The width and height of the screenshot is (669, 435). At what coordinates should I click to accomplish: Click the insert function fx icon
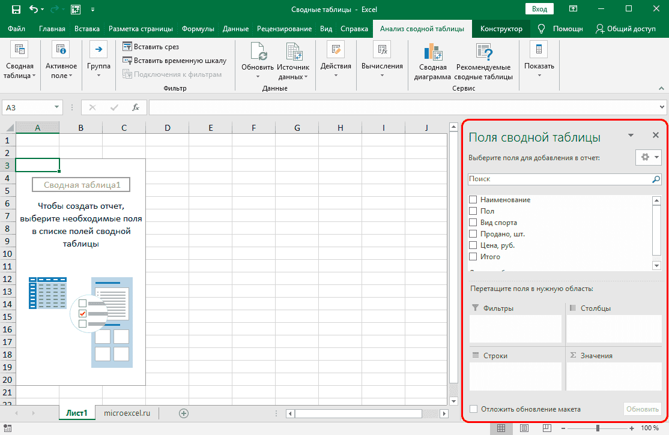pyautogui.click(x=136, y=107)
